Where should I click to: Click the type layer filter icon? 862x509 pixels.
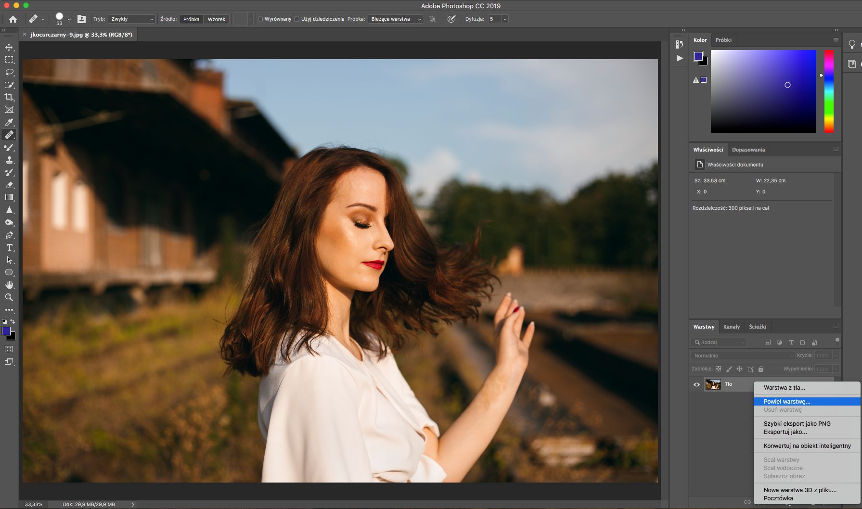coord(791,342)
